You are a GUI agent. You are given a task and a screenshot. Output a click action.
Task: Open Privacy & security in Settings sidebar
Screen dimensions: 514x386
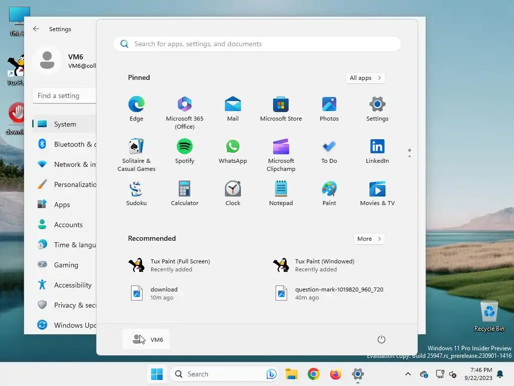point(64,305)
